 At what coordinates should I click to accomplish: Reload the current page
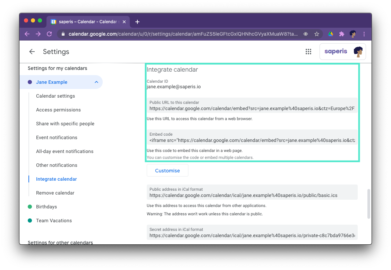click(x=49, y=34)
